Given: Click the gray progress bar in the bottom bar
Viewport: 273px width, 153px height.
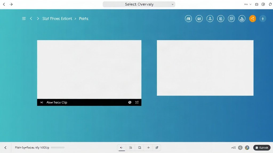Looking at the screenshot, I should tap(58, 148).
